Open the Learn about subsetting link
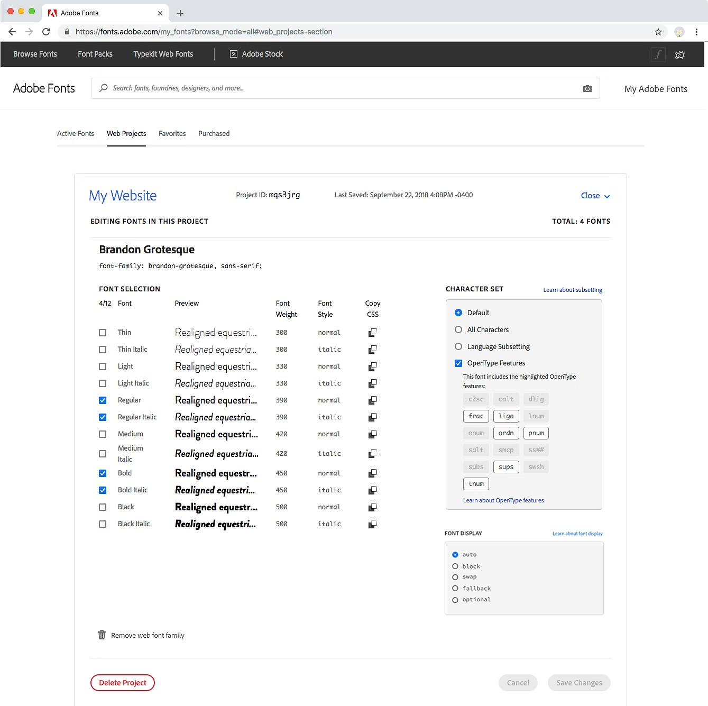708x706 pixels. click(572, 290)
